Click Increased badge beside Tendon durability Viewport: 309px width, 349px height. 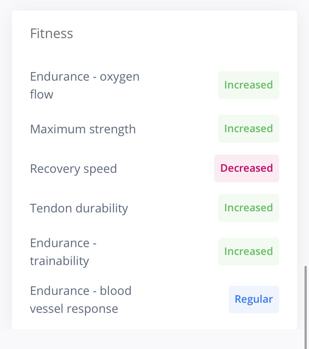click(x=249, y=208)
